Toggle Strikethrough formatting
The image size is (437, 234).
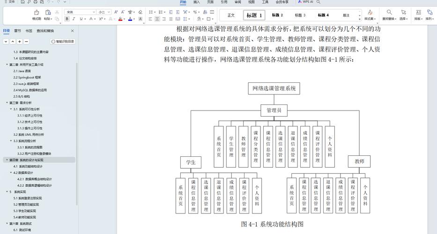[x=91, y=19]
